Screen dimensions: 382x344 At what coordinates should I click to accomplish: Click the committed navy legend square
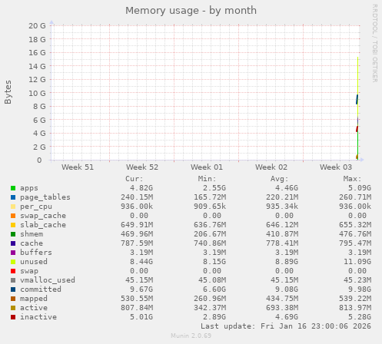(x=13, y=289)
